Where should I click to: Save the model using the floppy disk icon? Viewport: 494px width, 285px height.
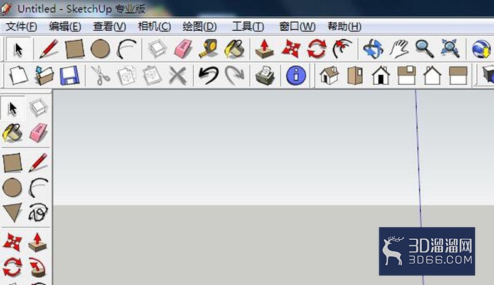coord(69,75)
